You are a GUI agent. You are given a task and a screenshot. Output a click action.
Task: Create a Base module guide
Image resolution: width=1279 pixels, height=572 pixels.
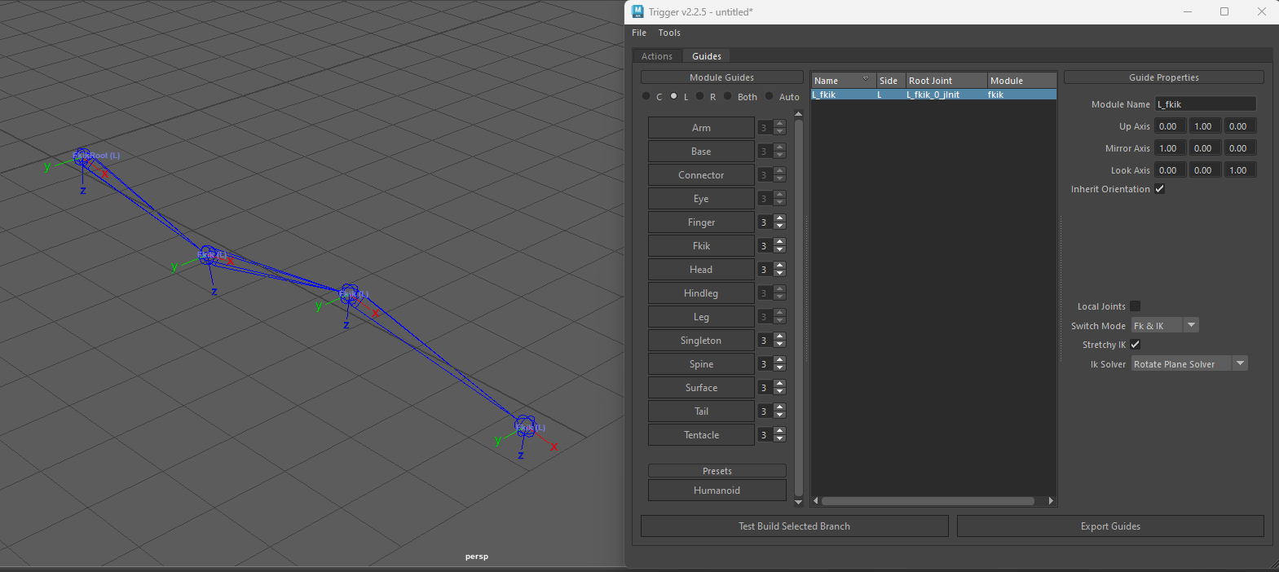coord(701,152)
